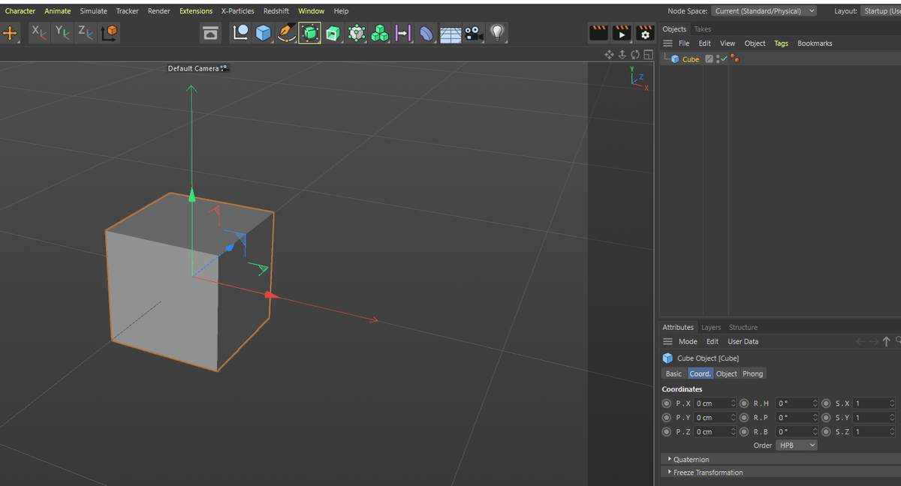Select the sketch spline pen icon
The image size is (901, 486).
286,33
